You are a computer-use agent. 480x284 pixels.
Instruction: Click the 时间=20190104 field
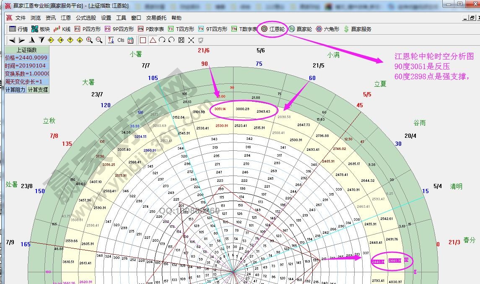click(27, 66)
